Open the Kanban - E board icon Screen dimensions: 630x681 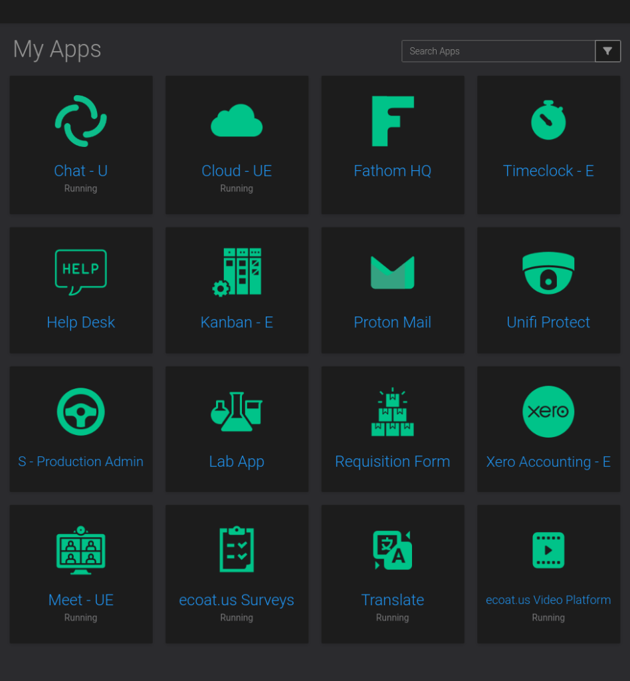click(x=237, y=272)
